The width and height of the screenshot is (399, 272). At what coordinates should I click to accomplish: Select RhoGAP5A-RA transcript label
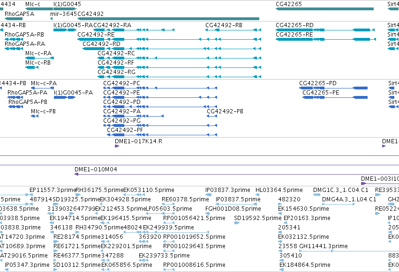click(x=25, y=44)
